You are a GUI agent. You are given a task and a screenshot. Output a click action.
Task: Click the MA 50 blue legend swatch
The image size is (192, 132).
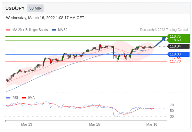[x=54, y=30]
